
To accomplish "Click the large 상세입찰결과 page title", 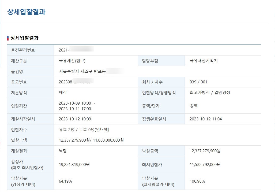I will click(x=26, y=12).
